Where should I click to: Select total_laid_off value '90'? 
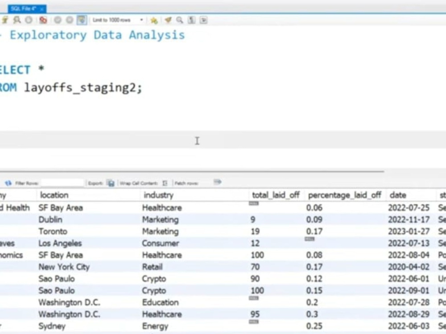click(x=255, y=279)
